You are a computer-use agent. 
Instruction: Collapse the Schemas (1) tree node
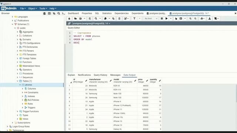click(12, 24)
